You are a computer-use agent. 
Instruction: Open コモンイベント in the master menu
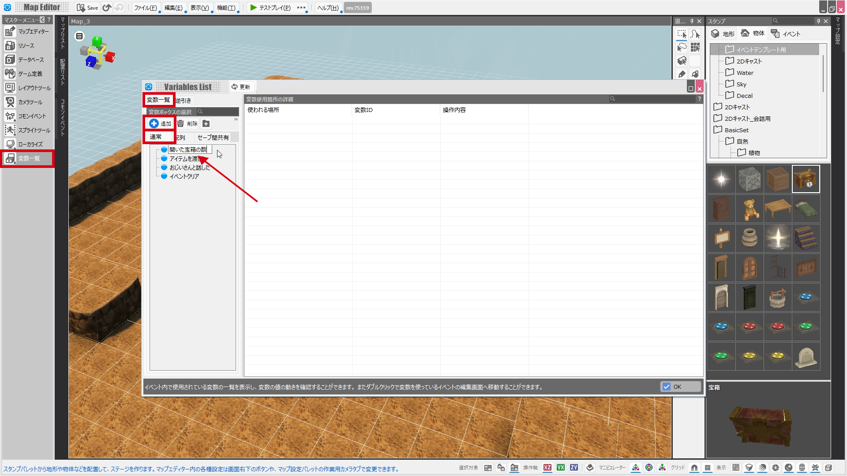point(27,116)
